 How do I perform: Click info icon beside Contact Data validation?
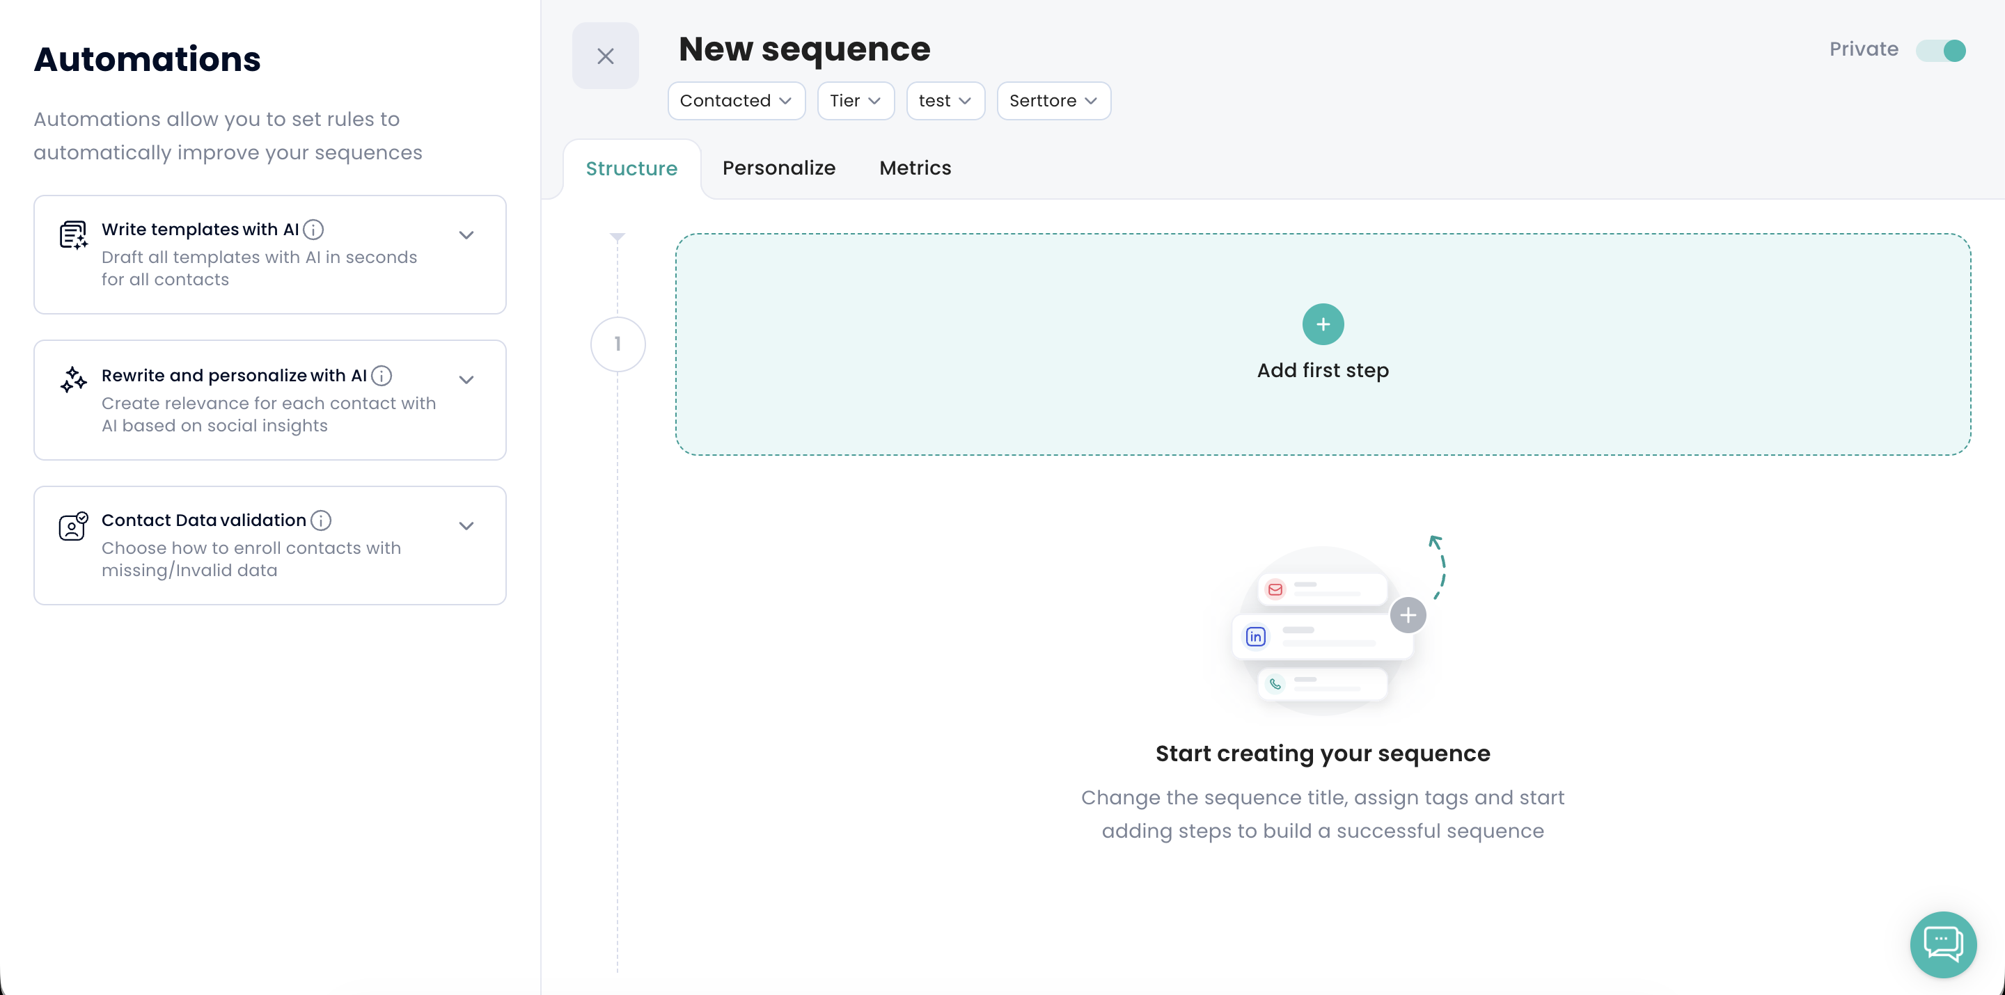(x=321, y=520)
